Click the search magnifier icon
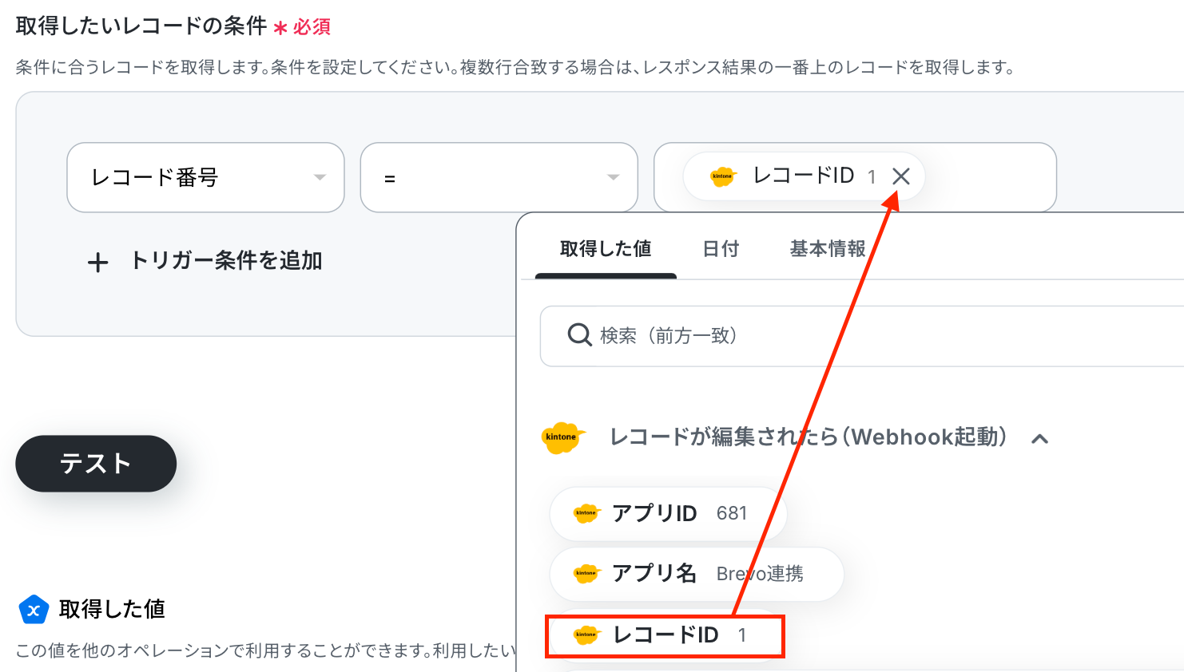 [x=579, y=335]
